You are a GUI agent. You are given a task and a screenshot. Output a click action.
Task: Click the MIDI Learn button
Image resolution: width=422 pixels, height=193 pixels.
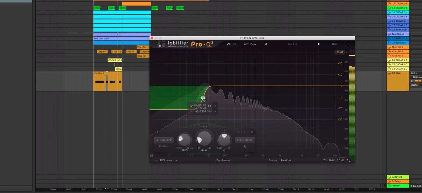(x=166, y=160)
